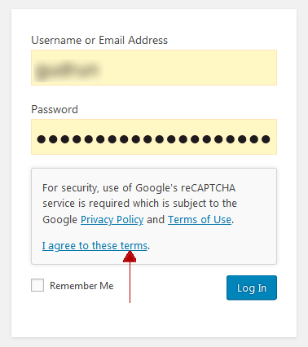This screenshot has width=308, height=347.
Task: Click the Password label above the field
Action: tap(55, 109)
